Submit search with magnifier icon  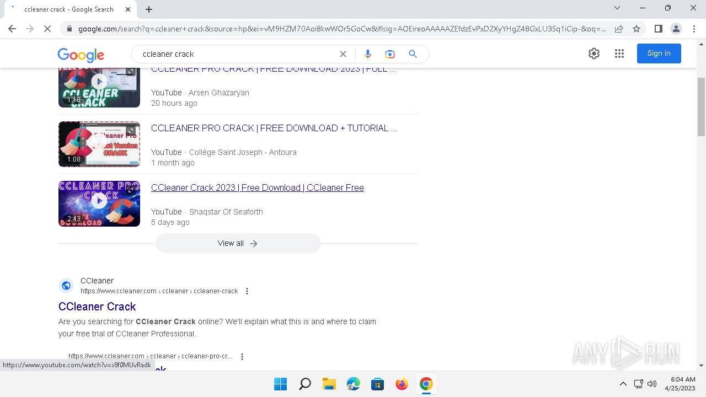413,54
